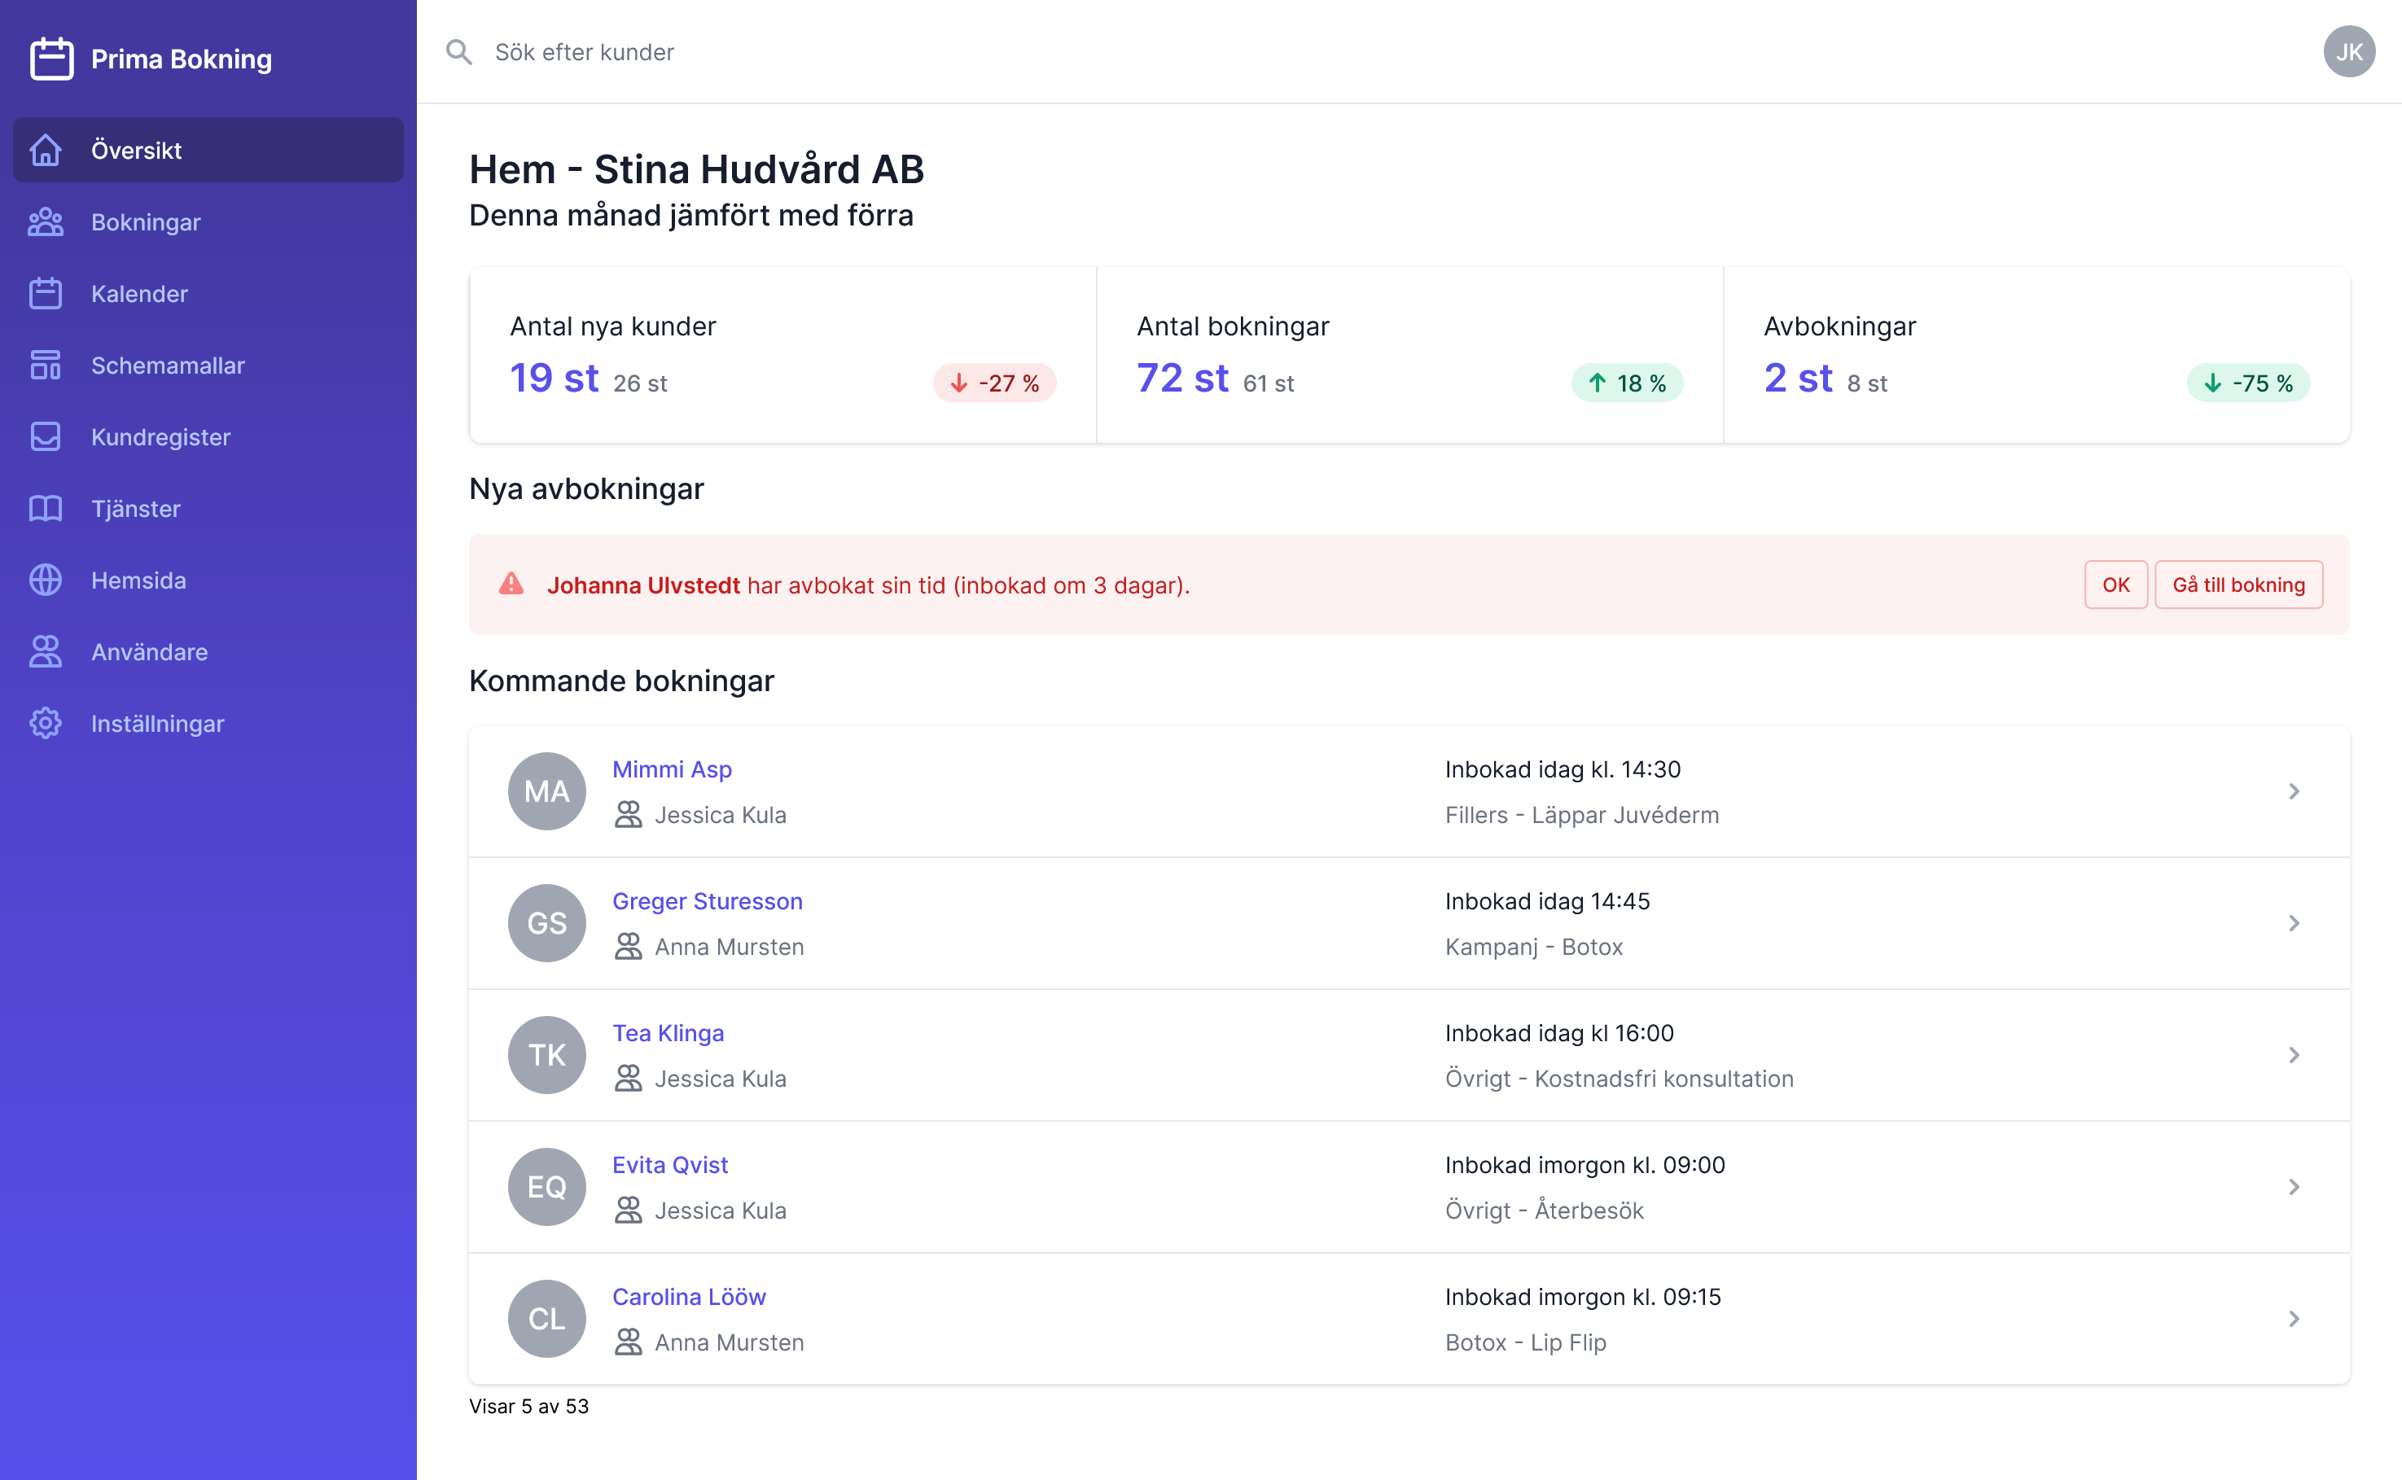Open Carolina Lööw customer link
The width and height of the screenshot is (2402, 1480).
(x=689, y=1297)
